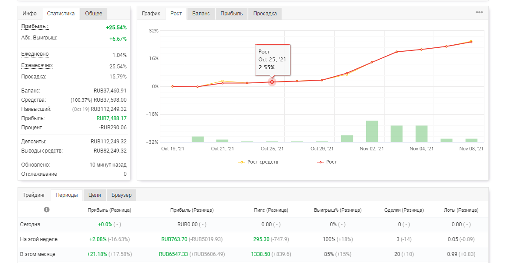
Task: Click the Выигрыш% (Разница) column header
Action: coord(338,210)
